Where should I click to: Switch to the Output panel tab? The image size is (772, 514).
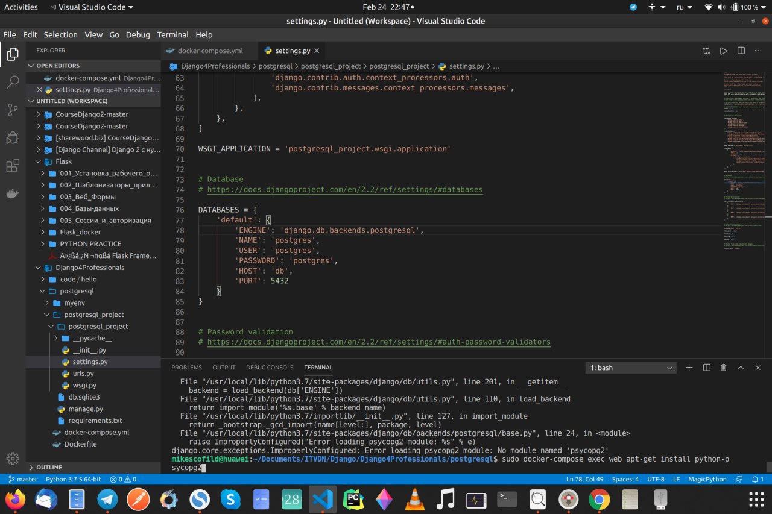[x=224, y=368]
